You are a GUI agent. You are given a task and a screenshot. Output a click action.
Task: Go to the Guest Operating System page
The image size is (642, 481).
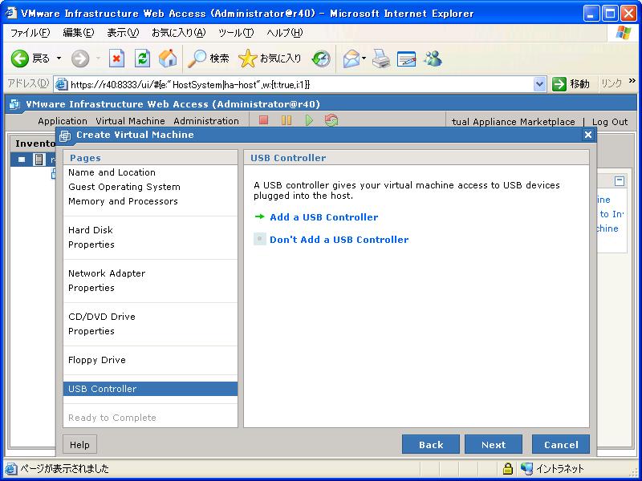point(124,187)
